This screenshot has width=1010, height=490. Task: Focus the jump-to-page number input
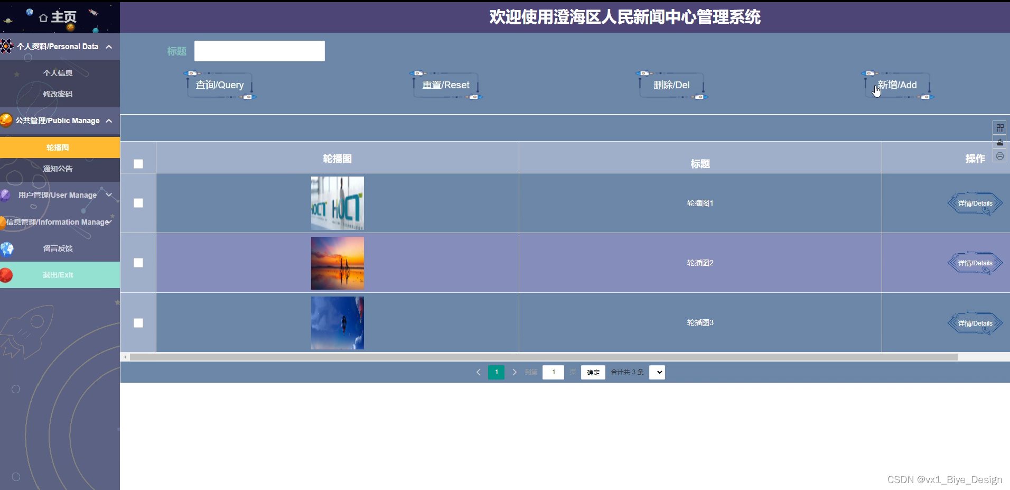[x=553, y=372]
